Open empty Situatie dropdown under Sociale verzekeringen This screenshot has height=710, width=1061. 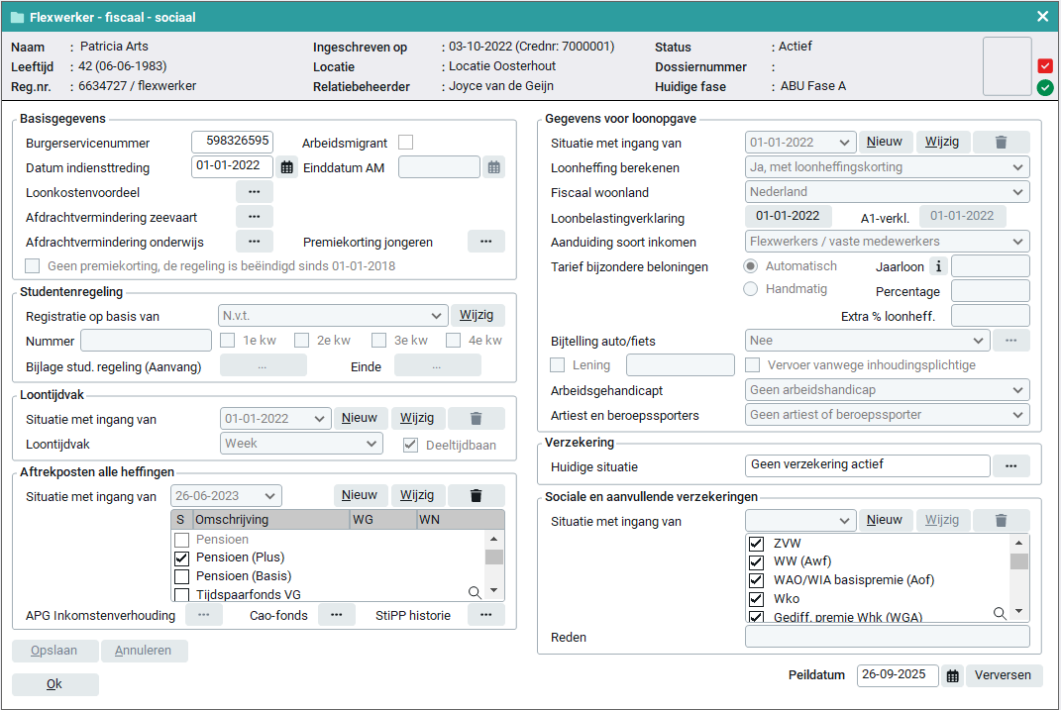tap(799, 521)
